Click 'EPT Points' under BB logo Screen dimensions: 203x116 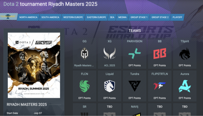point(160,65)
